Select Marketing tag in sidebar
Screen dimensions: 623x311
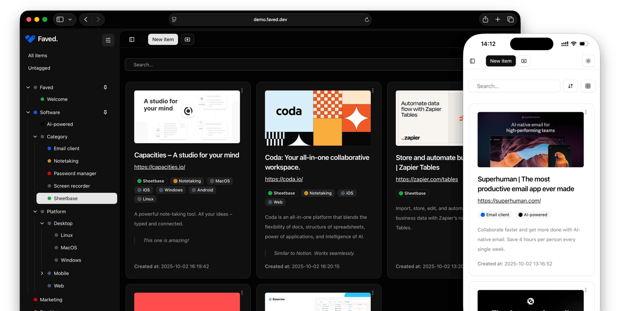tap(51, 300)
